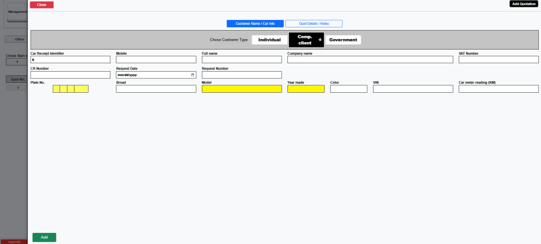Open the Request Date calendar picker icon
This screenshot has height=244, width=541.
point(192,75)
